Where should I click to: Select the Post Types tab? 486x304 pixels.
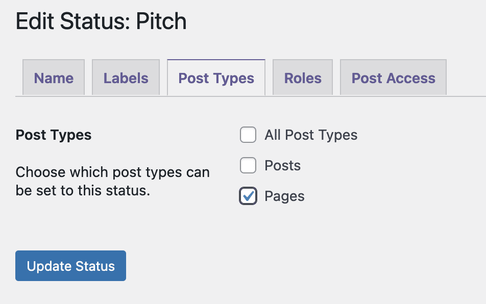point(216,78)
